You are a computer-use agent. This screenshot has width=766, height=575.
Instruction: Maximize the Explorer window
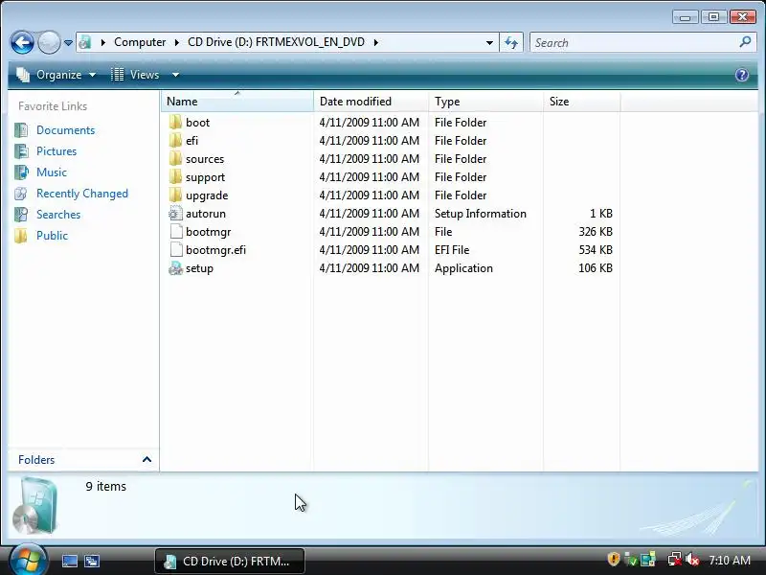713,17
